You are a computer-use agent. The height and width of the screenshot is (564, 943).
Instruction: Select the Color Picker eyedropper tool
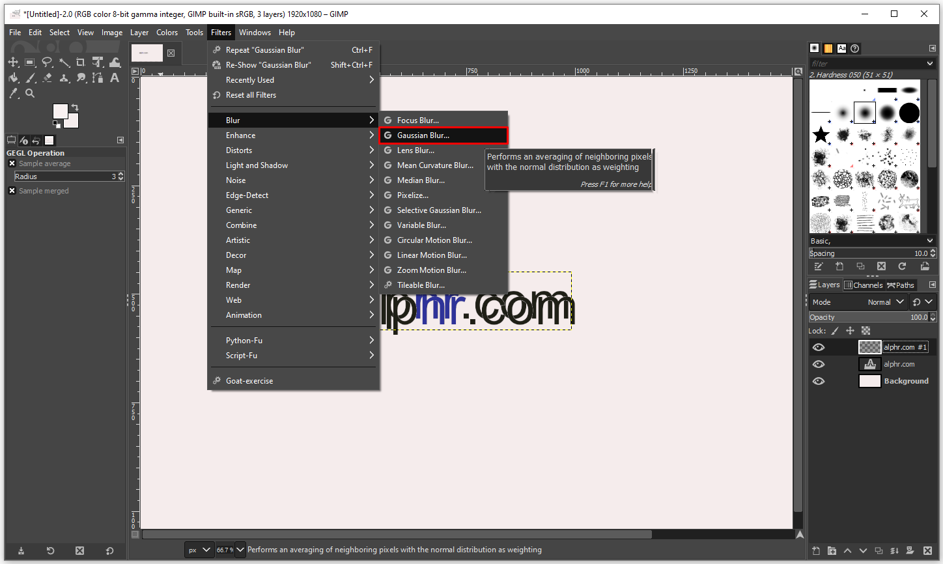[13, 94]
